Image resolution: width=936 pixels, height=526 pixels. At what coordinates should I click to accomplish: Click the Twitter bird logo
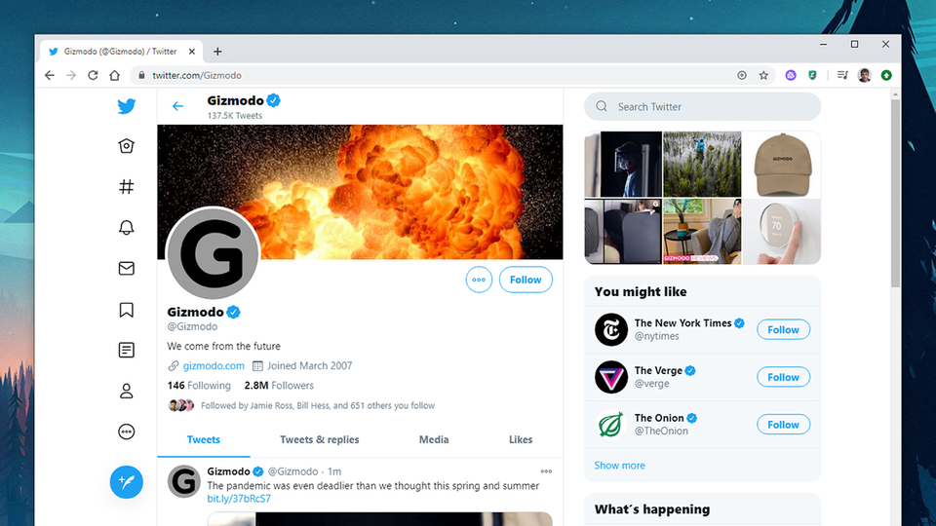pos(126,106)
